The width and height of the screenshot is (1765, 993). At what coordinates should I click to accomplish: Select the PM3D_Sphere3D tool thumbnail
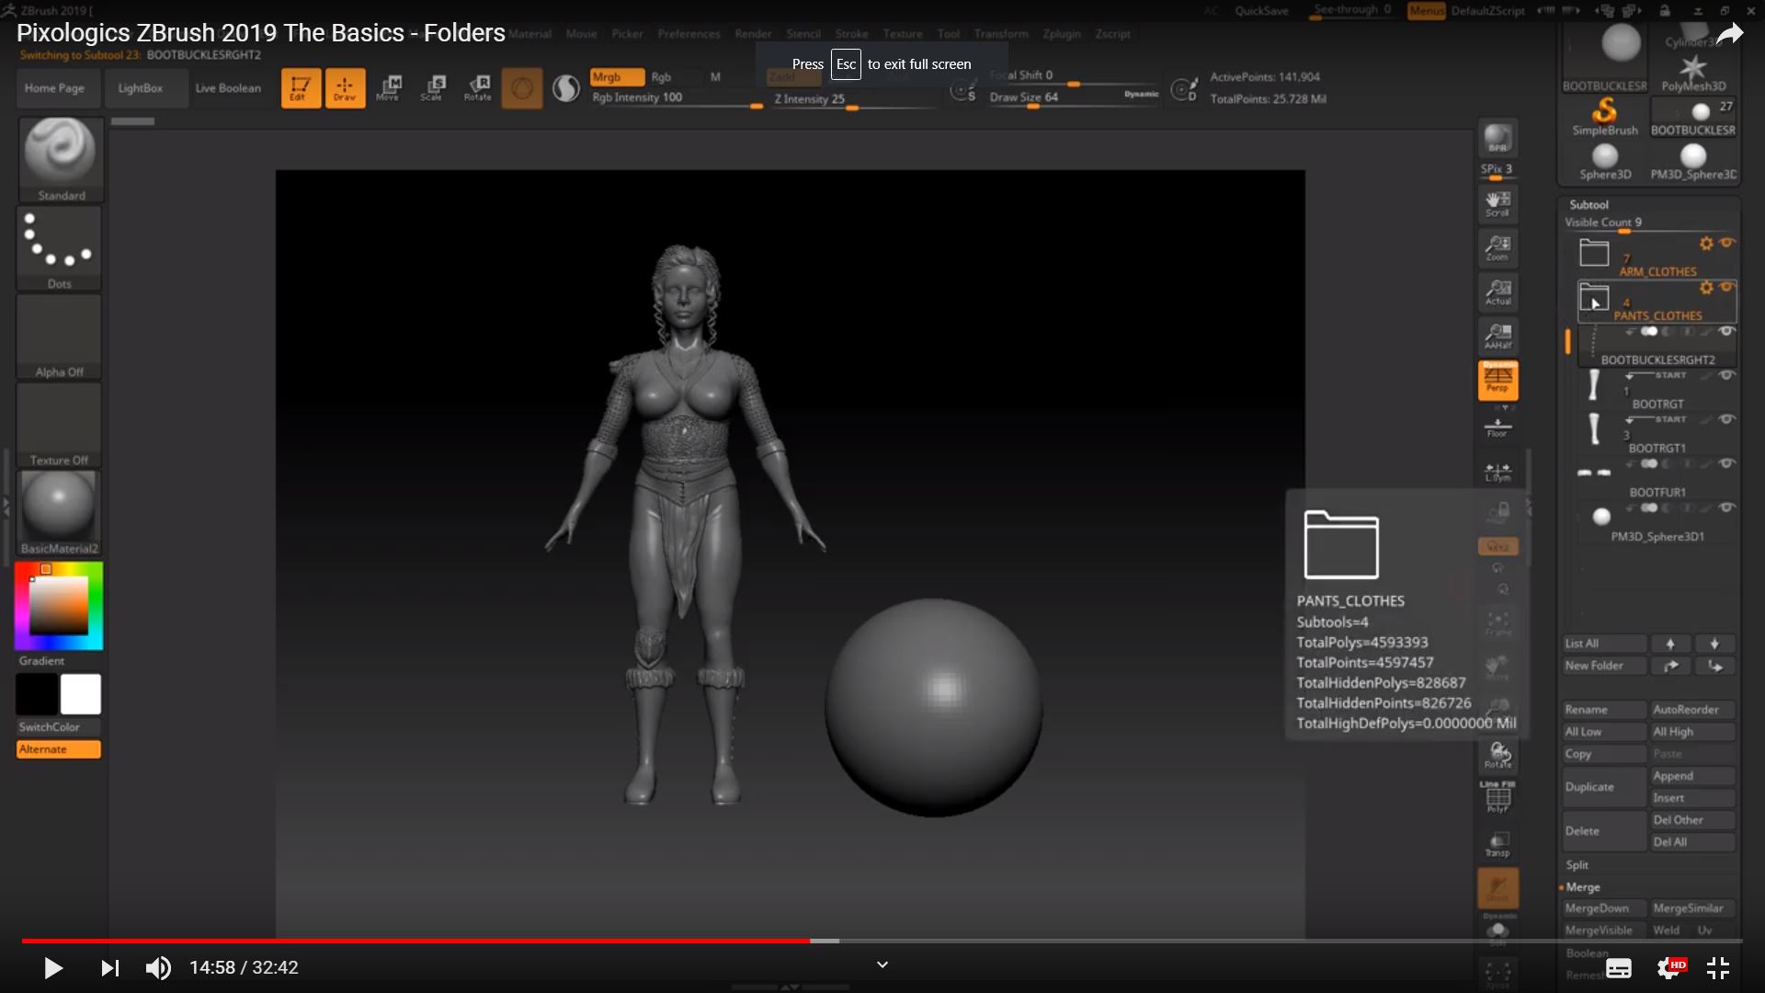click(1693, 162)
